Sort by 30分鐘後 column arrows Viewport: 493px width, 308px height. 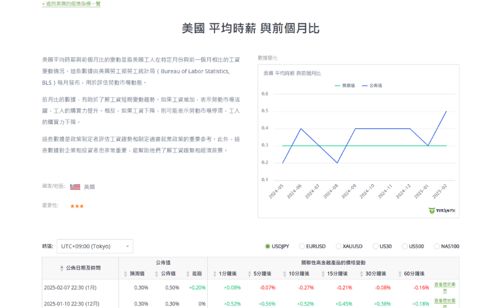coord(361,274)
